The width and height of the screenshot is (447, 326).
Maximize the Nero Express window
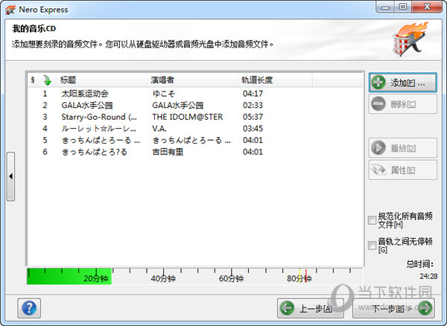[402, 7]
